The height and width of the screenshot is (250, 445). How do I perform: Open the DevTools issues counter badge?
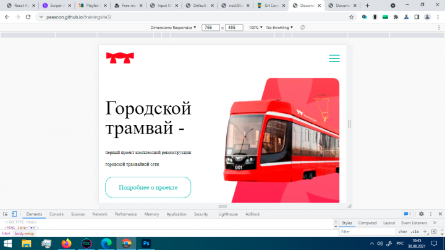[407, 214]
